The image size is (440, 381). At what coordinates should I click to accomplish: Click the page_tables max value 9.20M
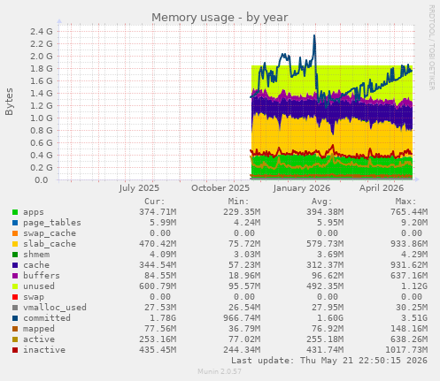pyautogui.click(x=414, y=223)
